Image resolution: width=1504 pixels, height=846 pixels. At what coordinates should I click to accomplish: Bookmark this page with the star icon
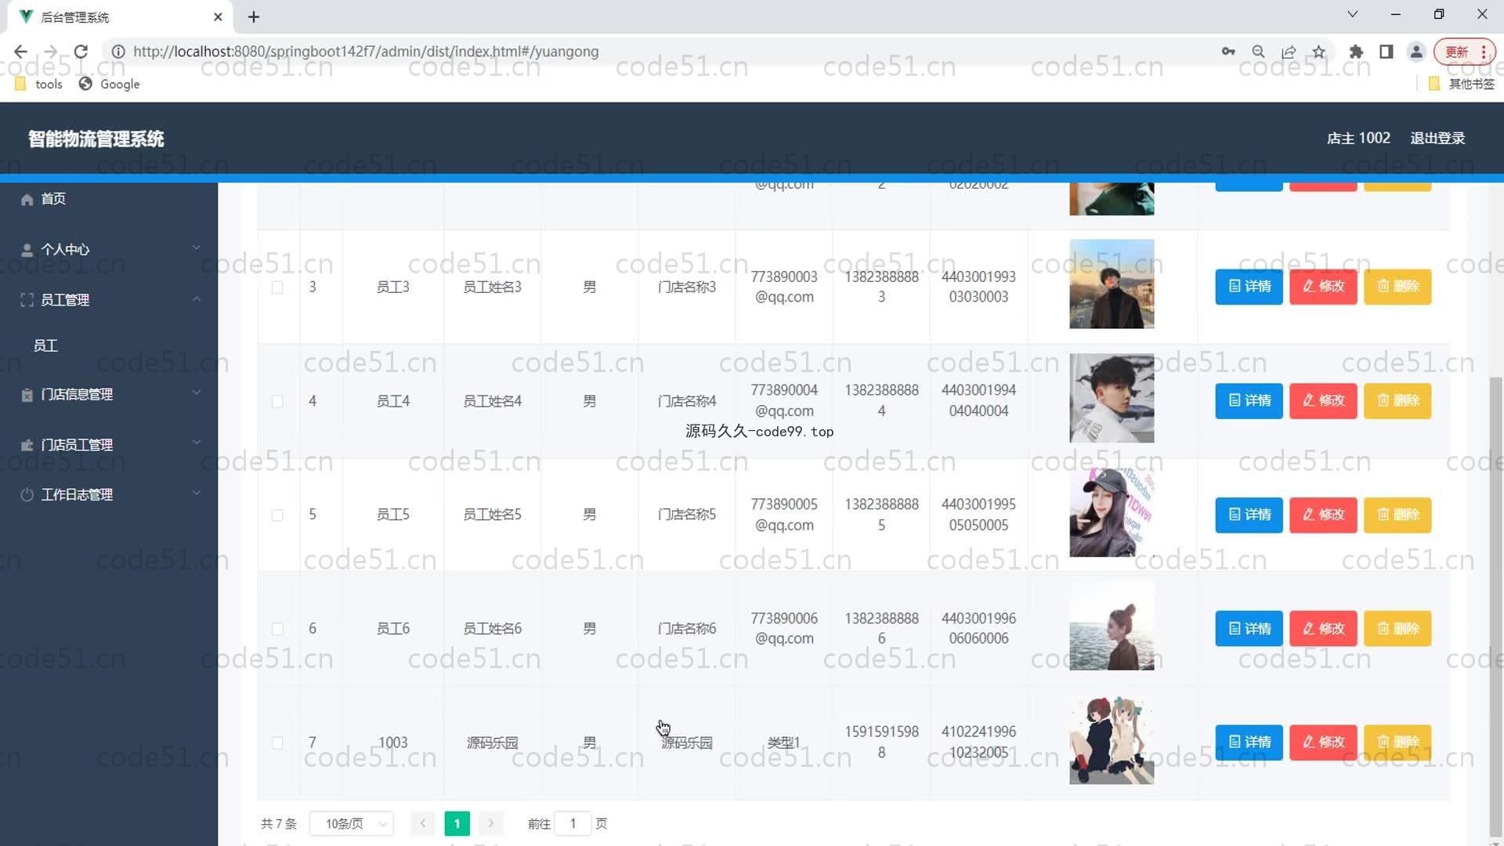(1319, 52)
